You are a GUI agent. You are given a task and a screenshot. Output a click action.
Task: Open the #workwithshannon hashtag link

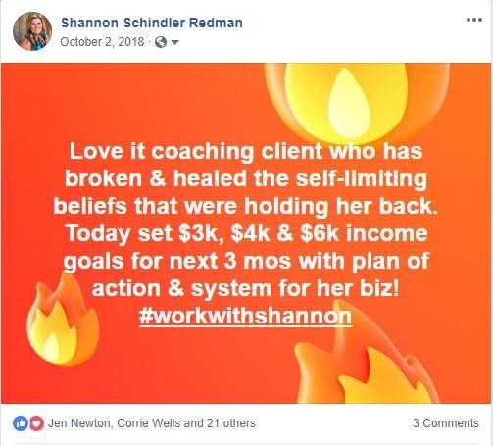click(245, 316)
